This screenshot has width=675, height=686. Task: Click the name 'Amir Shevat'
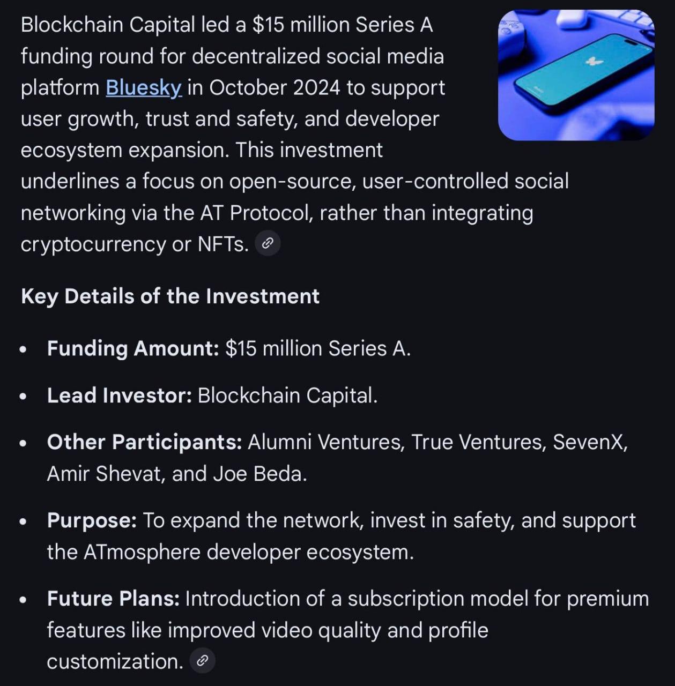click(105, 474)
